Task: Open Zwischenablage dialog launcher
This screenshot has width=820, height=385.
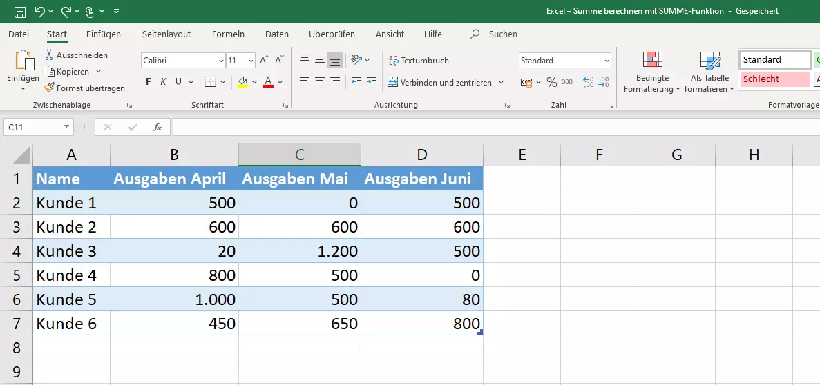Action: (x=129, y=105)
